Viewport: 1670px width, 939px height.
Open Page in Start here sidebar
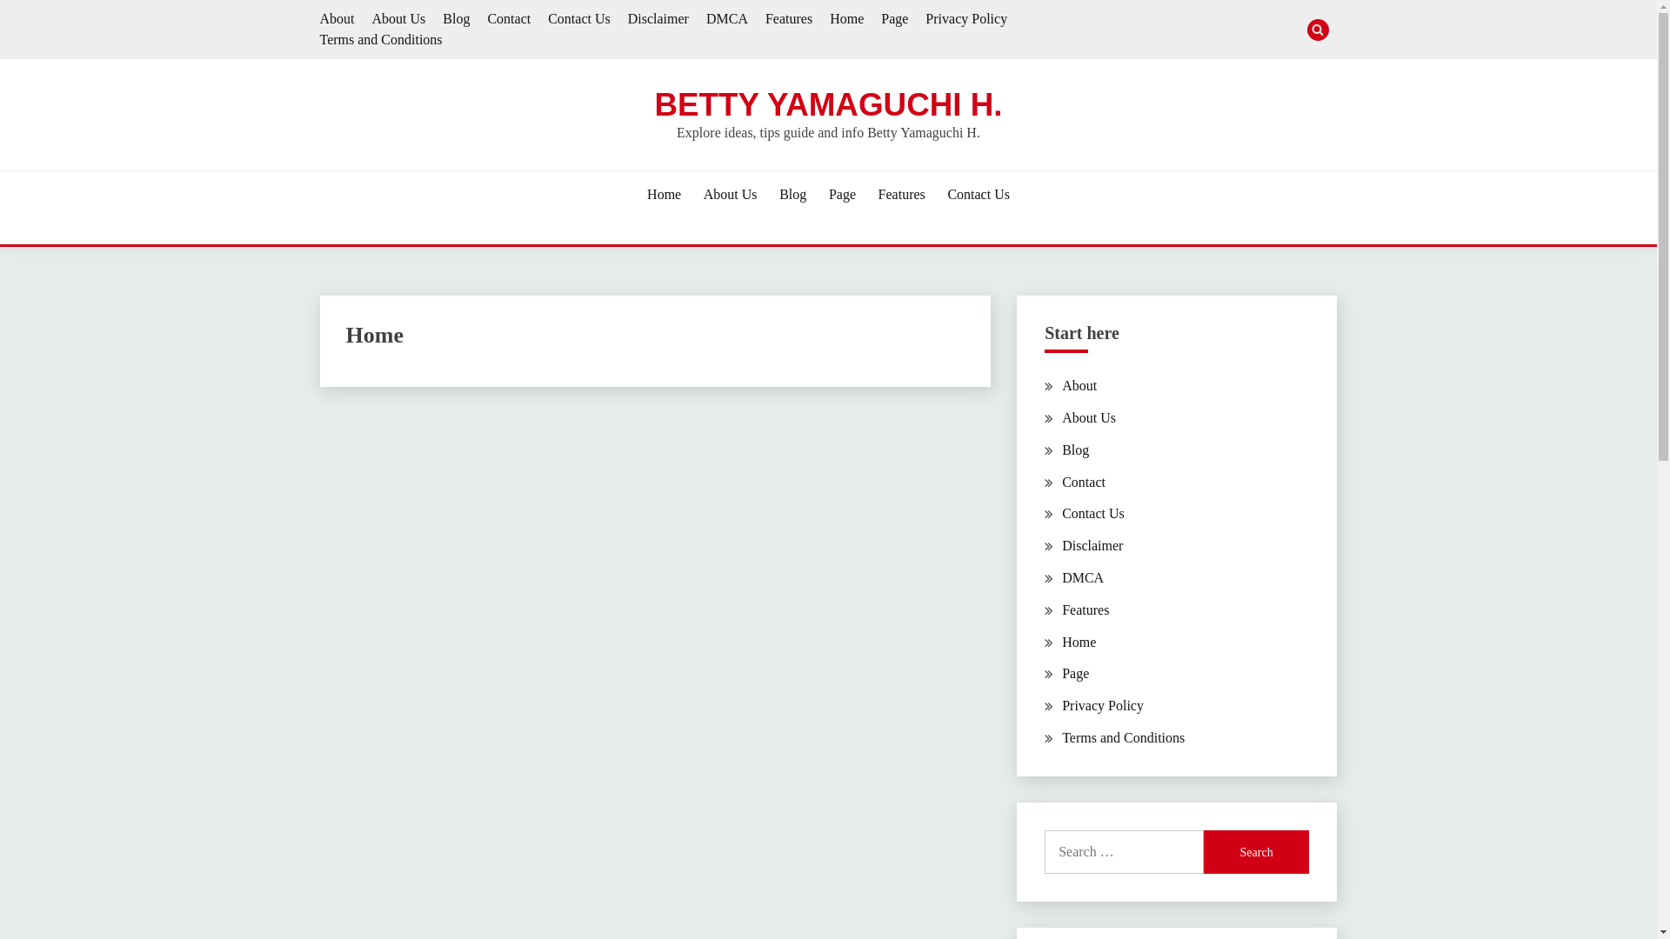tap(1075, 674)
